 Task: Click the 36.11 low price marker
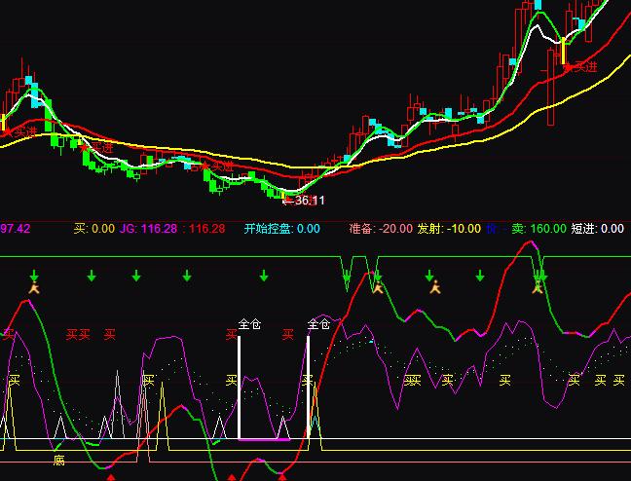coord(304,201)
